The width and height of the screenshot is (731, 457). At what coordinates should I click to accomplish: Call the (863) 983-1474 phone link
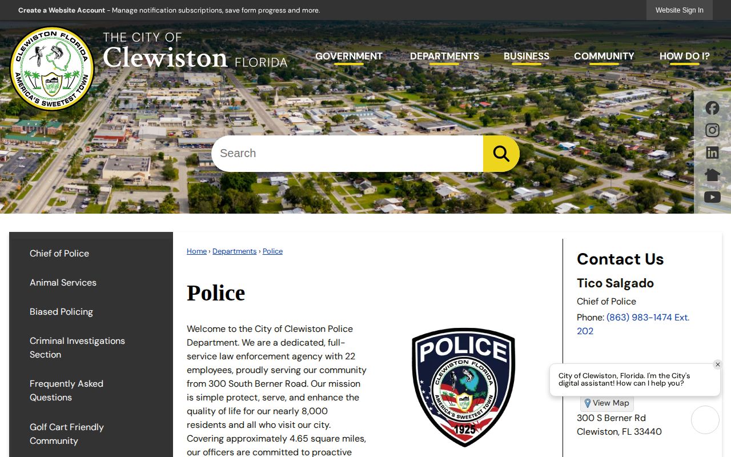633,324
